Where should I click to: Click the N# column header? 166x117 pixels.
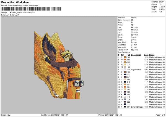click(x=122, y=55)
